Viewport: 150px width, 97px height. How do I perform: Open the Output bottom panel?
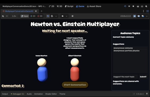pos(5,94)
